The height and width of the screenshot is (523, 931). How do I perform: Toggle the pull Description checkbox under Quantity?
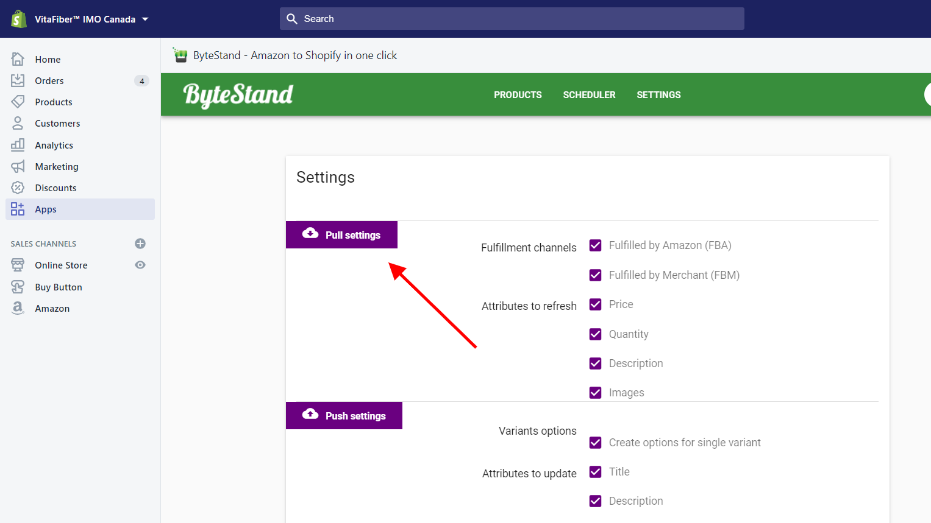click(596, 363)
